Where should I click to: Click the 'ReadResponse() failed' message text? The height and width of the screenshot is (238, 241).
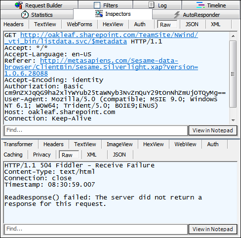pos(103,200)
